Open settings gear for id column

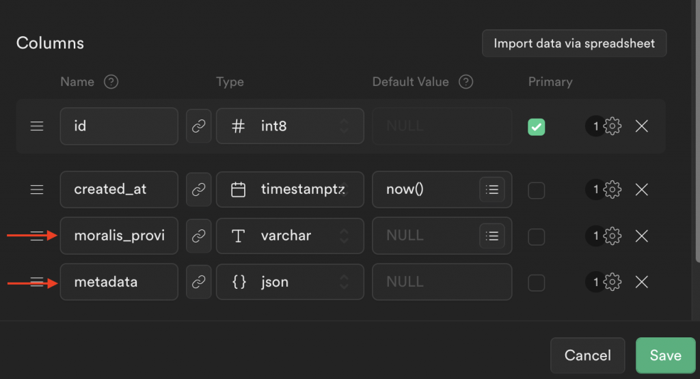pyautogui.click(x=612, y=126)
